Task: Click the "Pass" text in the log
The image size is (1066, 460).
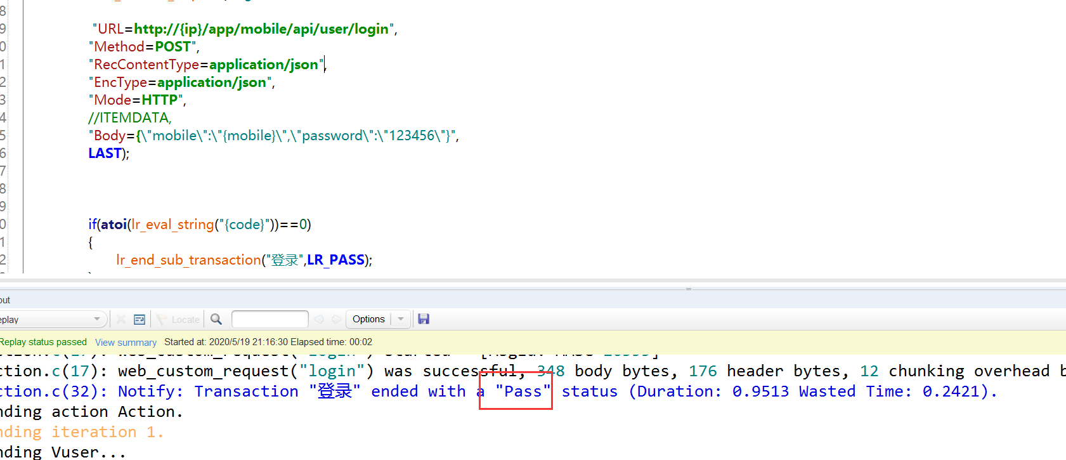Action: click(523, 391)
